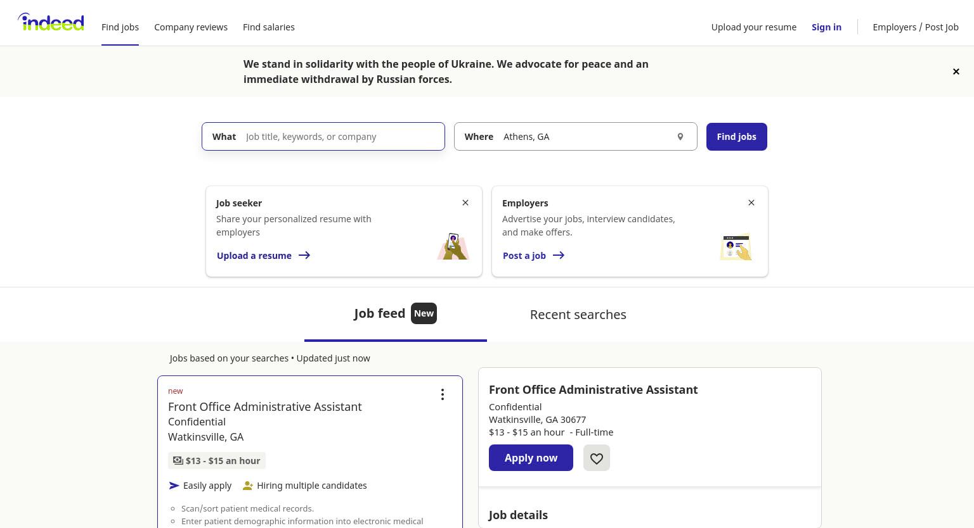Focus the What job title input field
The height and width of the screenshot is (528, 974).
pyautogui.click(x=323, y=137)
